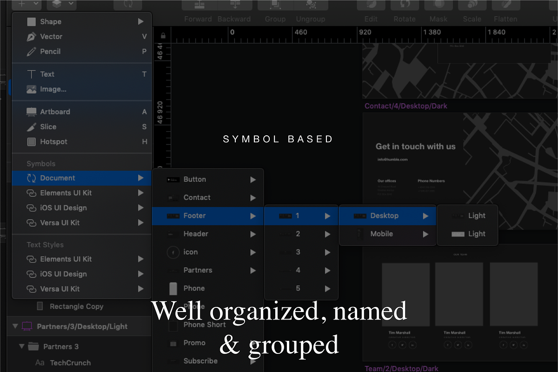Click the OUR TEAM heading on canvas
The height and width of the screenshot is (372, 558).
(459, 254)
